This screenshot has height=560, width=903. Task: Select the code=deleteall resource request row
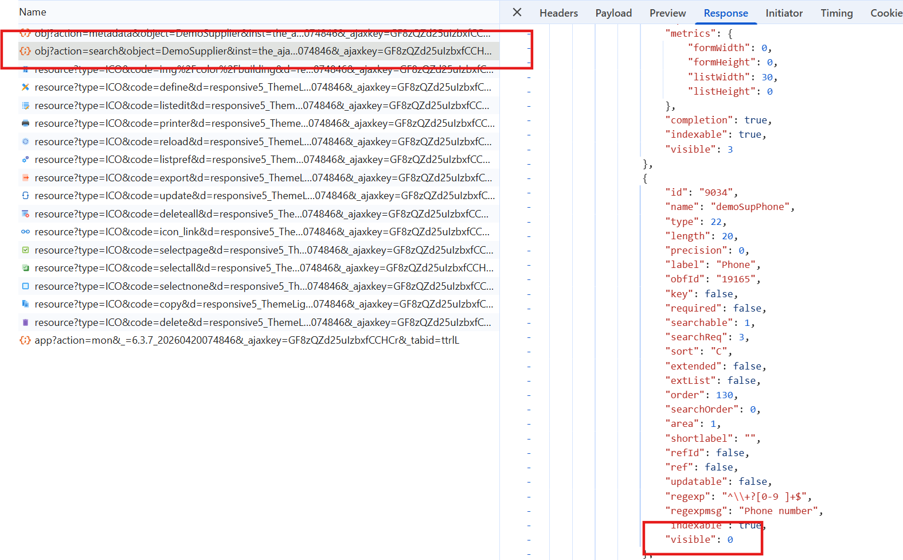point(261,214)
